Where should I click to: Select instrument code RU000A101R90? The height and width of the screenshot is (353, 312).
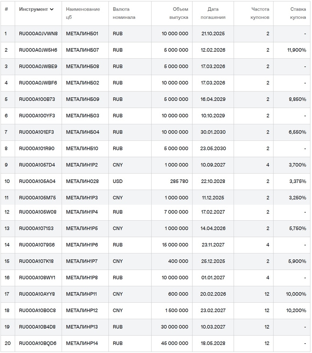[x=36, y=149]
